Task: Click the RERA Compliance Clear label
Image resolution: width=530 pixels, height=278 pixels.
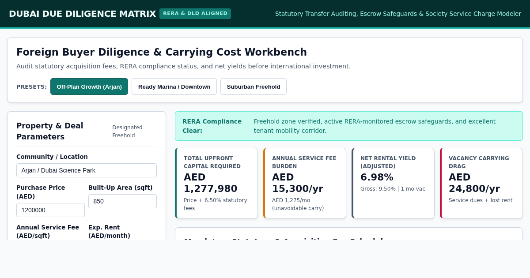Action: pos(212,126)
